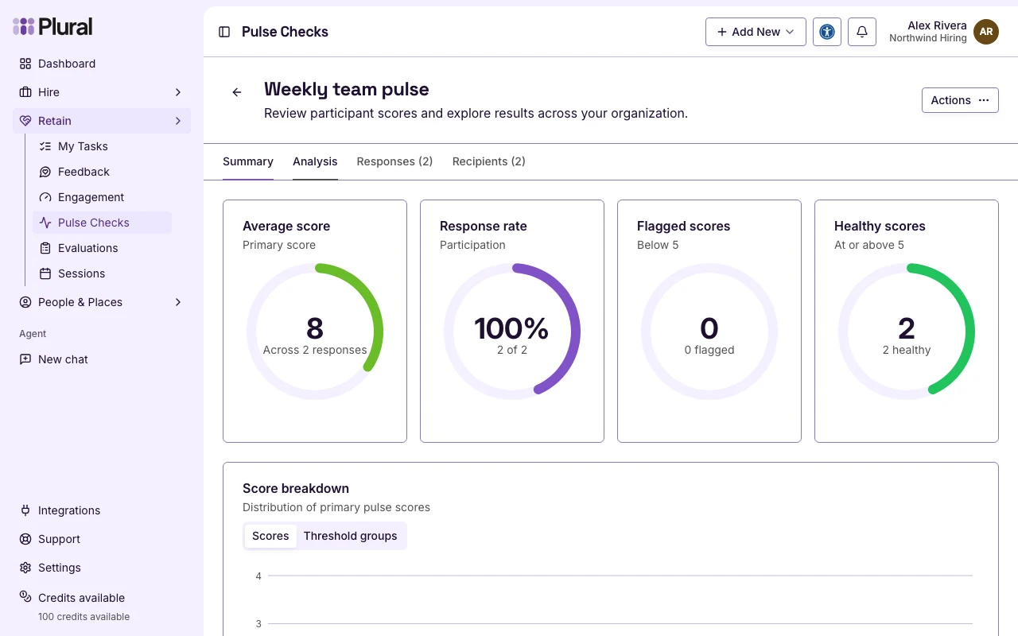Viewport: 1018px width, 636px height.
Task: Go back using the arrow icon
Action: [237, 92]
